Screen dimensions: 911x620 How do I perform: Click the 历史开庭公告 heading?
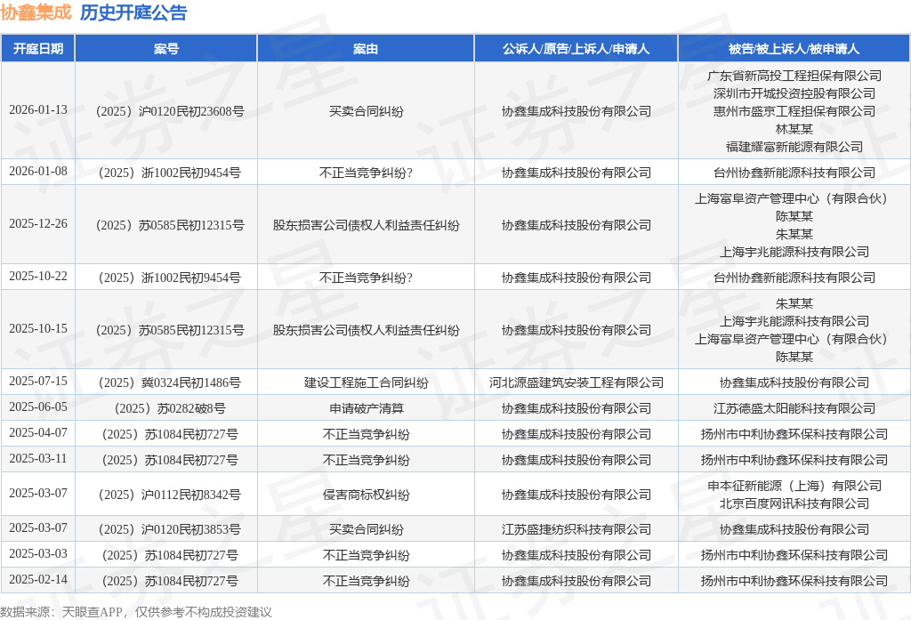[x=133, y=12]
